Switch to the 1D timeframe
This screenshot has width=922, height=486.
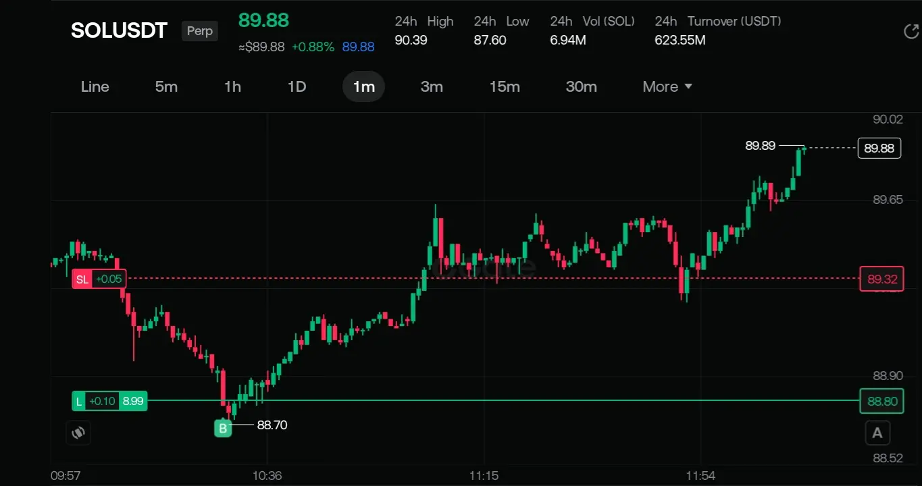297,86
